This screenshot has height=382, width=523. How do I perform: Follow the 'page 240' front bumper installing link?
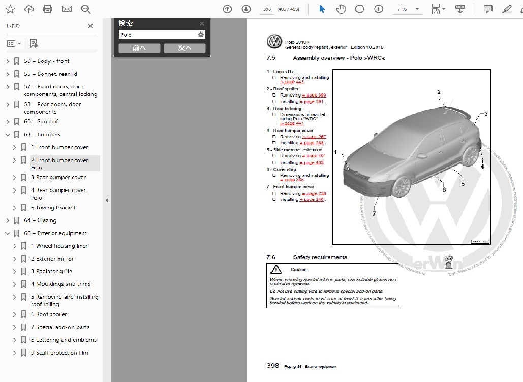[312, 199]
